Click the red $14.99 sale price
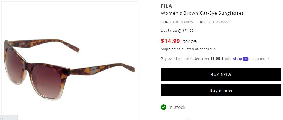 [170, 41]
